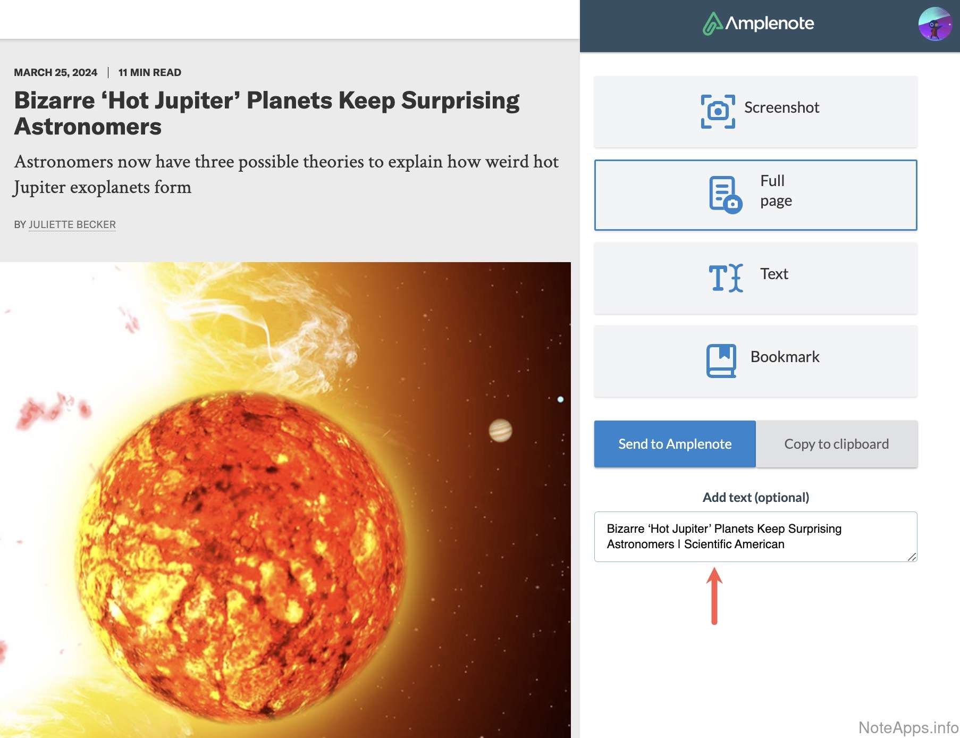Click the Text cursor icon
Screen dimensions: 960x738
(x=726, y=278)
